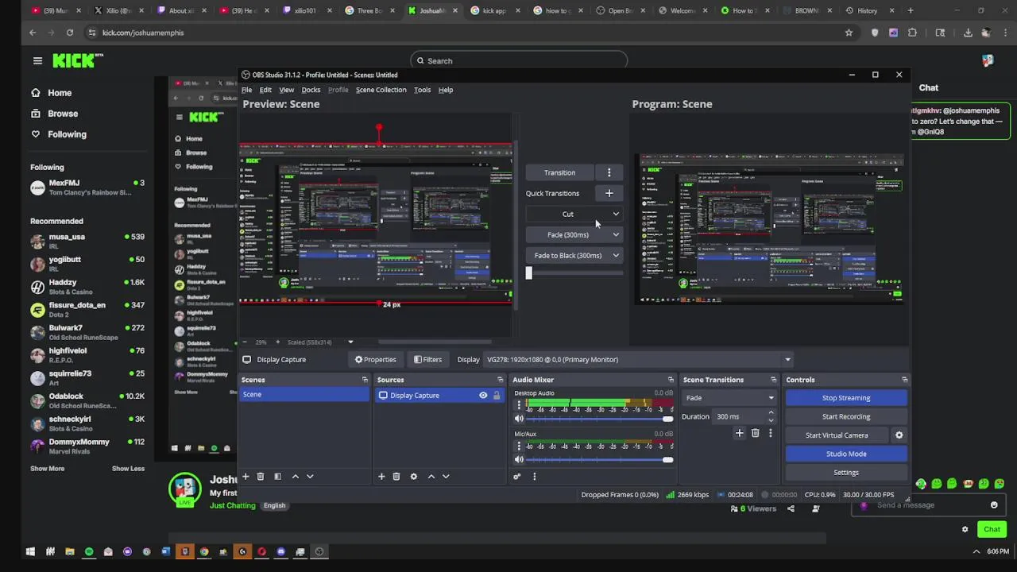Open advanced audio properties gear icon
Image resolution: width=1017 pixels, height=572 pixels.
click(x=517, y=477)
